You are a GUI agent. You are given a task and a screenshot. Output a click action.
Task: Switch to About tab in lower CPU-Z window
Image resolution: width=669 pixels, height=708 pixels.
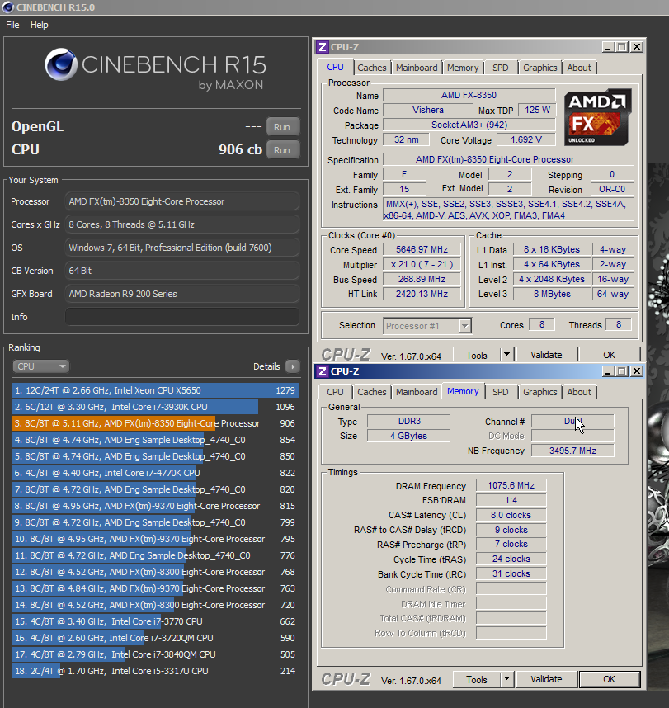[x=579, y=392]
